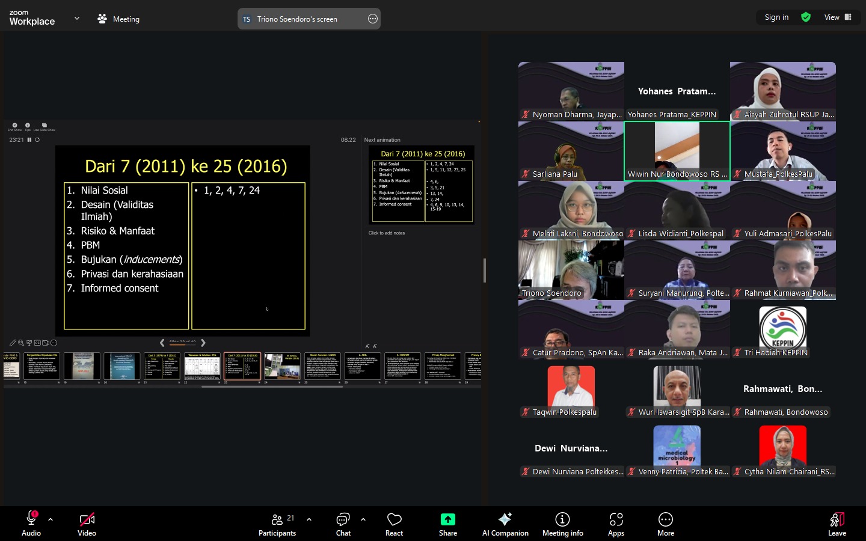Open Meeting info
The image size is (866, 541).
[562, 524]
